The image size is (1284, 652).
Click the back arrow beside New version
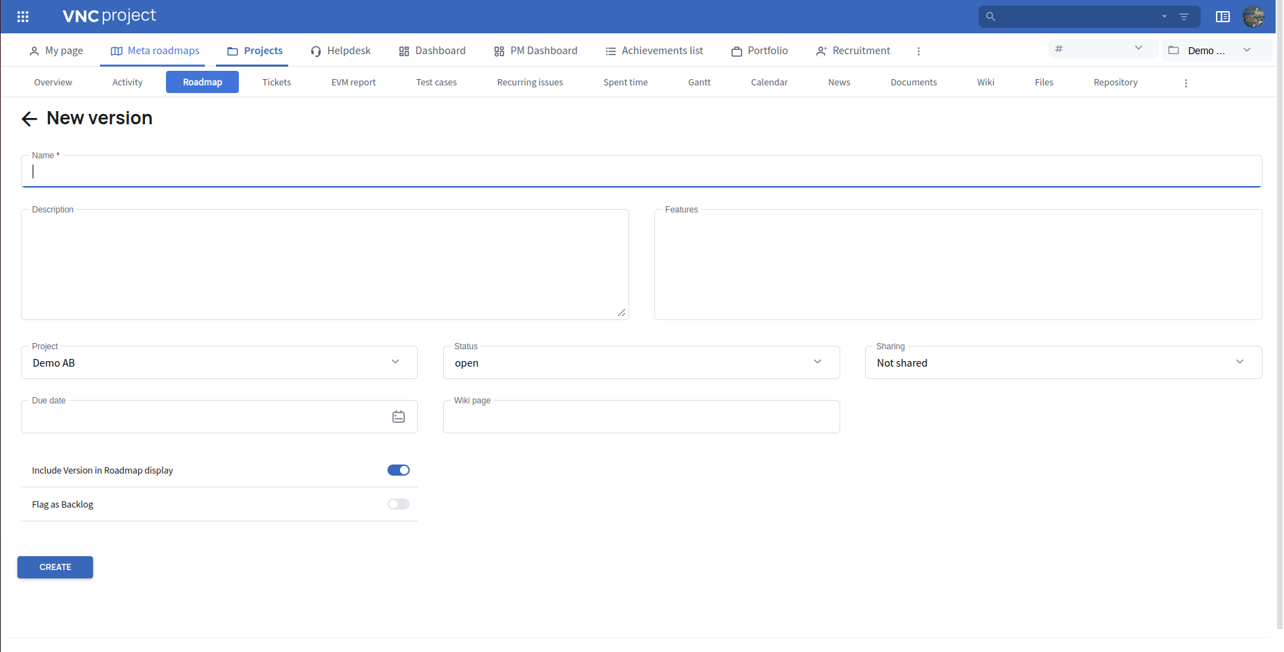pyautogui.click(x=29, y=119)
